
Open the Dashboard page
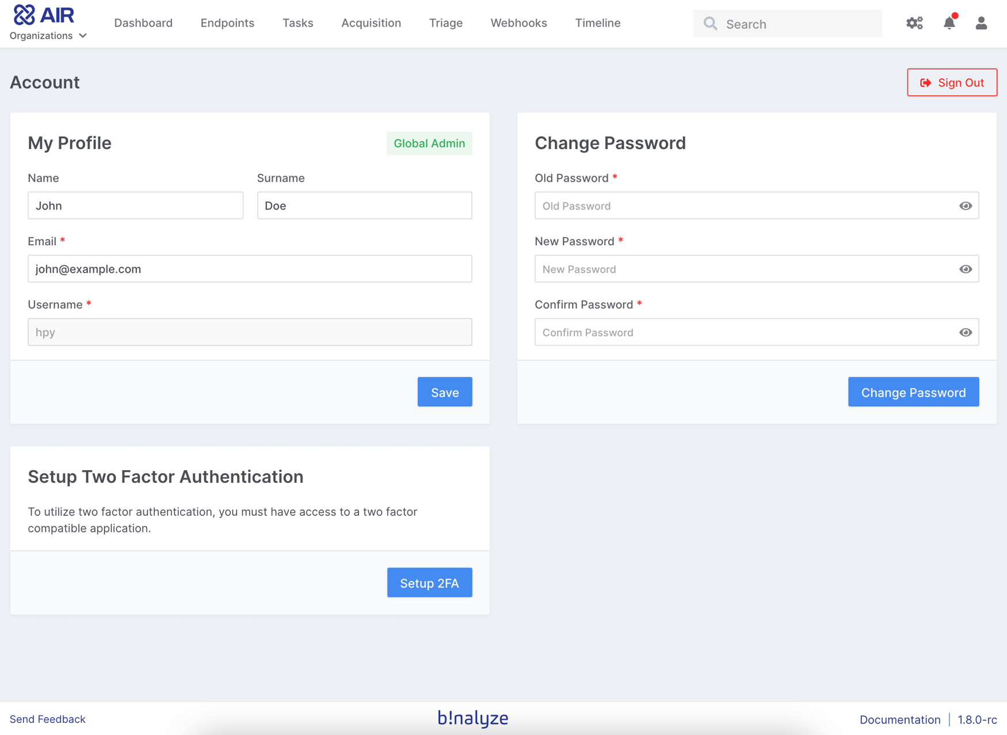click(143, 23)
